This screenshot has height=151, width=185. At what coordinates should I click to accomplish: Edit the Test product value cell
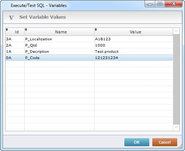click(x=134, y=52)
